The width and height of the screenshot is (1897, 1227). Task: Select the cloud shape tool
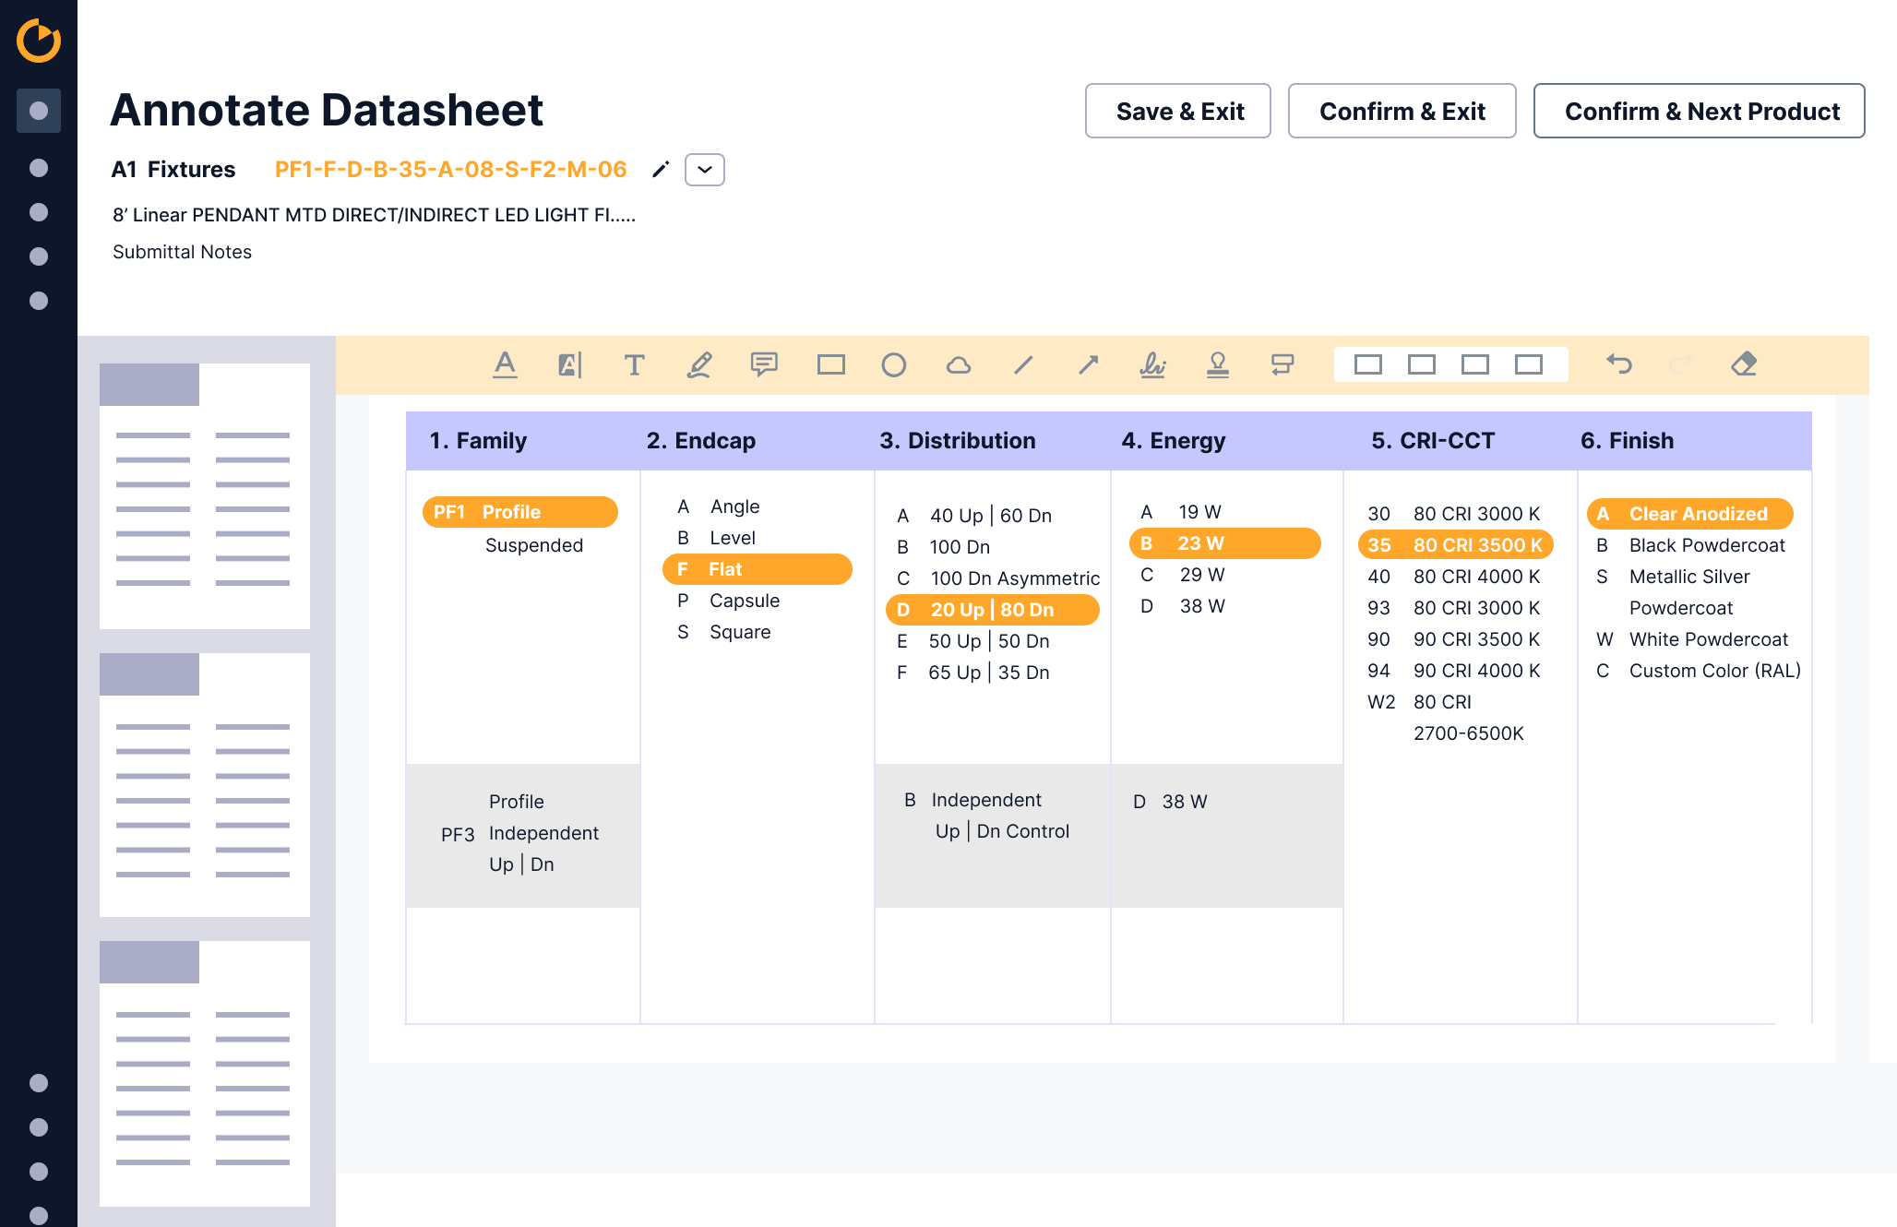(959, 365)
